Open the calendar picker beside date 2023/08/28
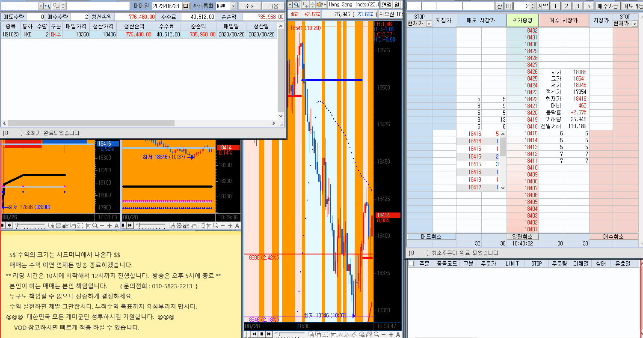The height and width of the screenshot is (338, 643). [x=186, y=6]
